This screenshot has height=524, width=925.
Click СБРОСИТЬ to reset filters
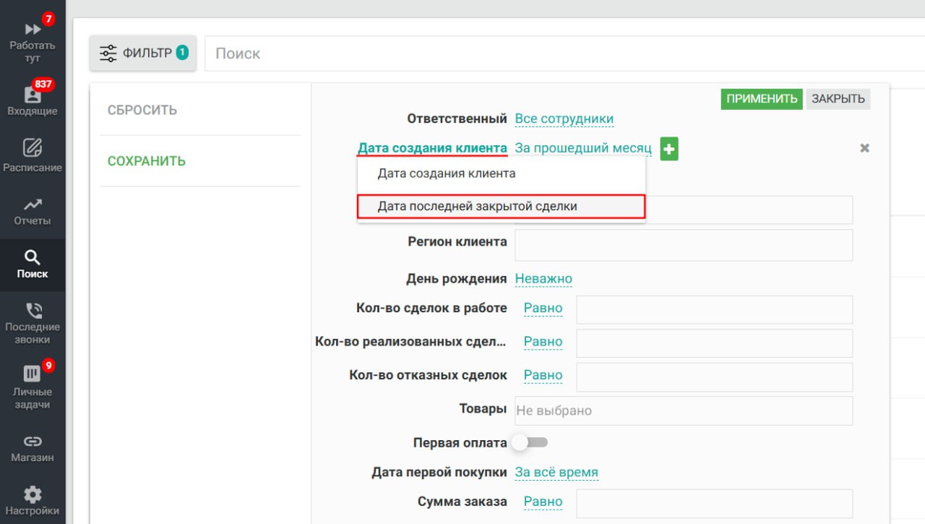pos(142,110)
